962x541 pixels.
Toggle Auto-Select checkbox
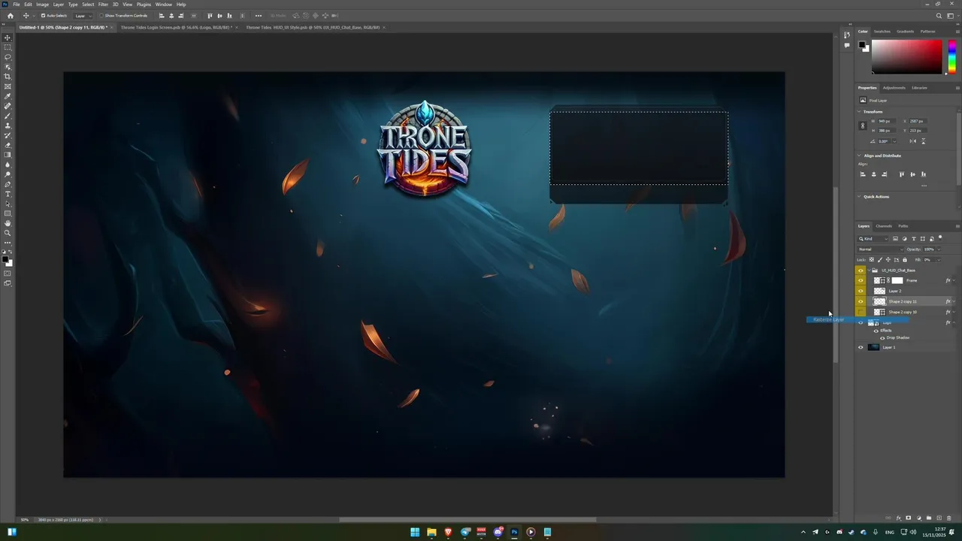pos(43,15)
